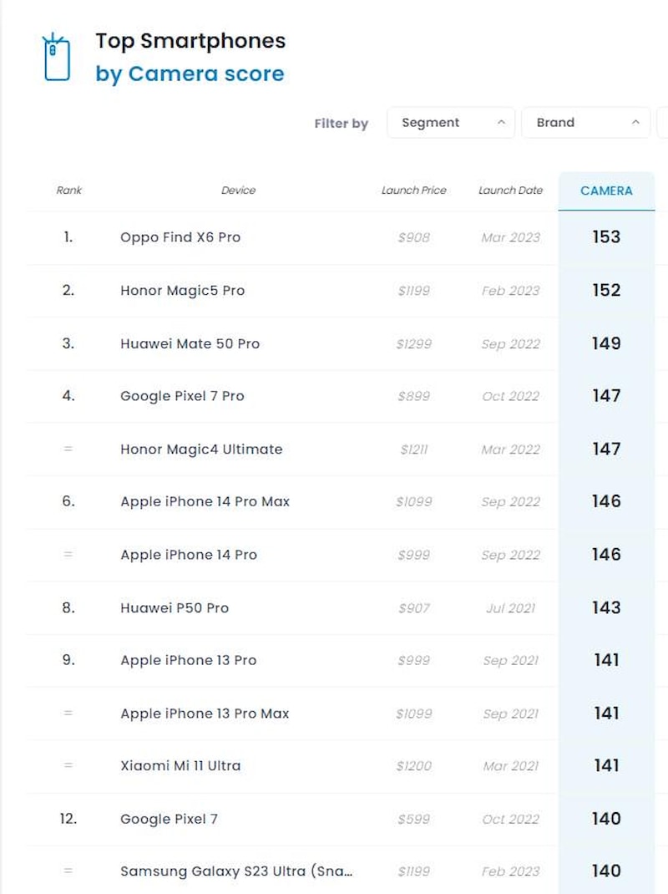
Task: Click the Rank column header
Action: click(69, 190)
